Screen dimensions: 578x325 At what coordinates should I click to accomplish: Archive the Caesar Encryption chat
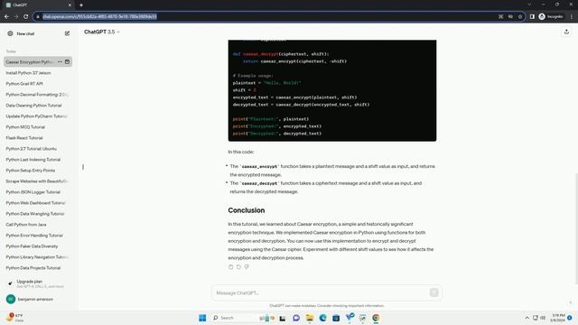pos(67,62)
